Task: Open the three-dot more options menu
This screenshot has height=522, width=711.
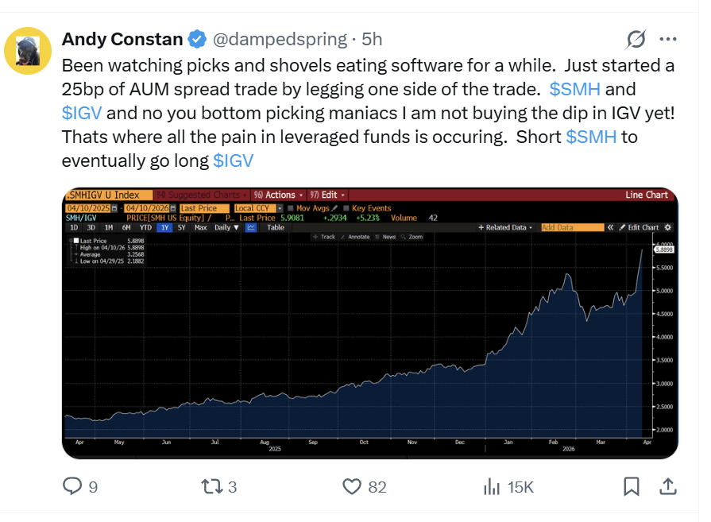Action: coord(668,39)
